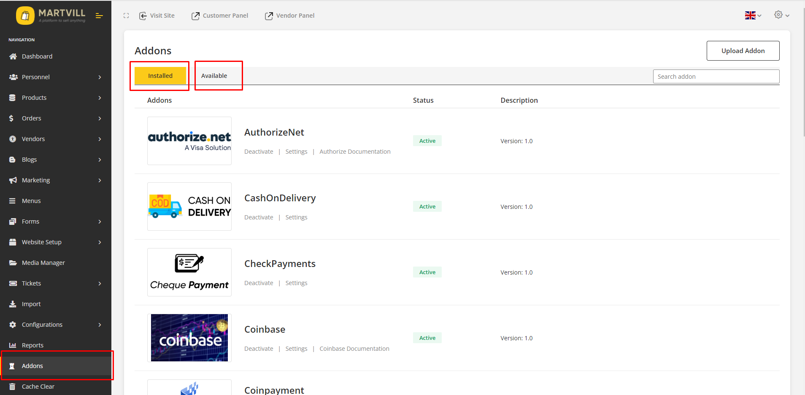Toggle fullscreen mode icon in top bar
The width and height of the screenshot is (805, 395).
tap(126, 16)
